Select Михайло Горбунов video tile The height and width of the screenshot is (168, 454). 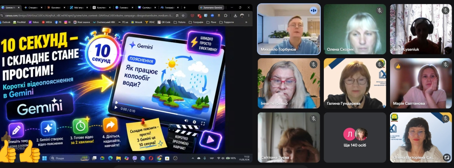tap(289, 30)
